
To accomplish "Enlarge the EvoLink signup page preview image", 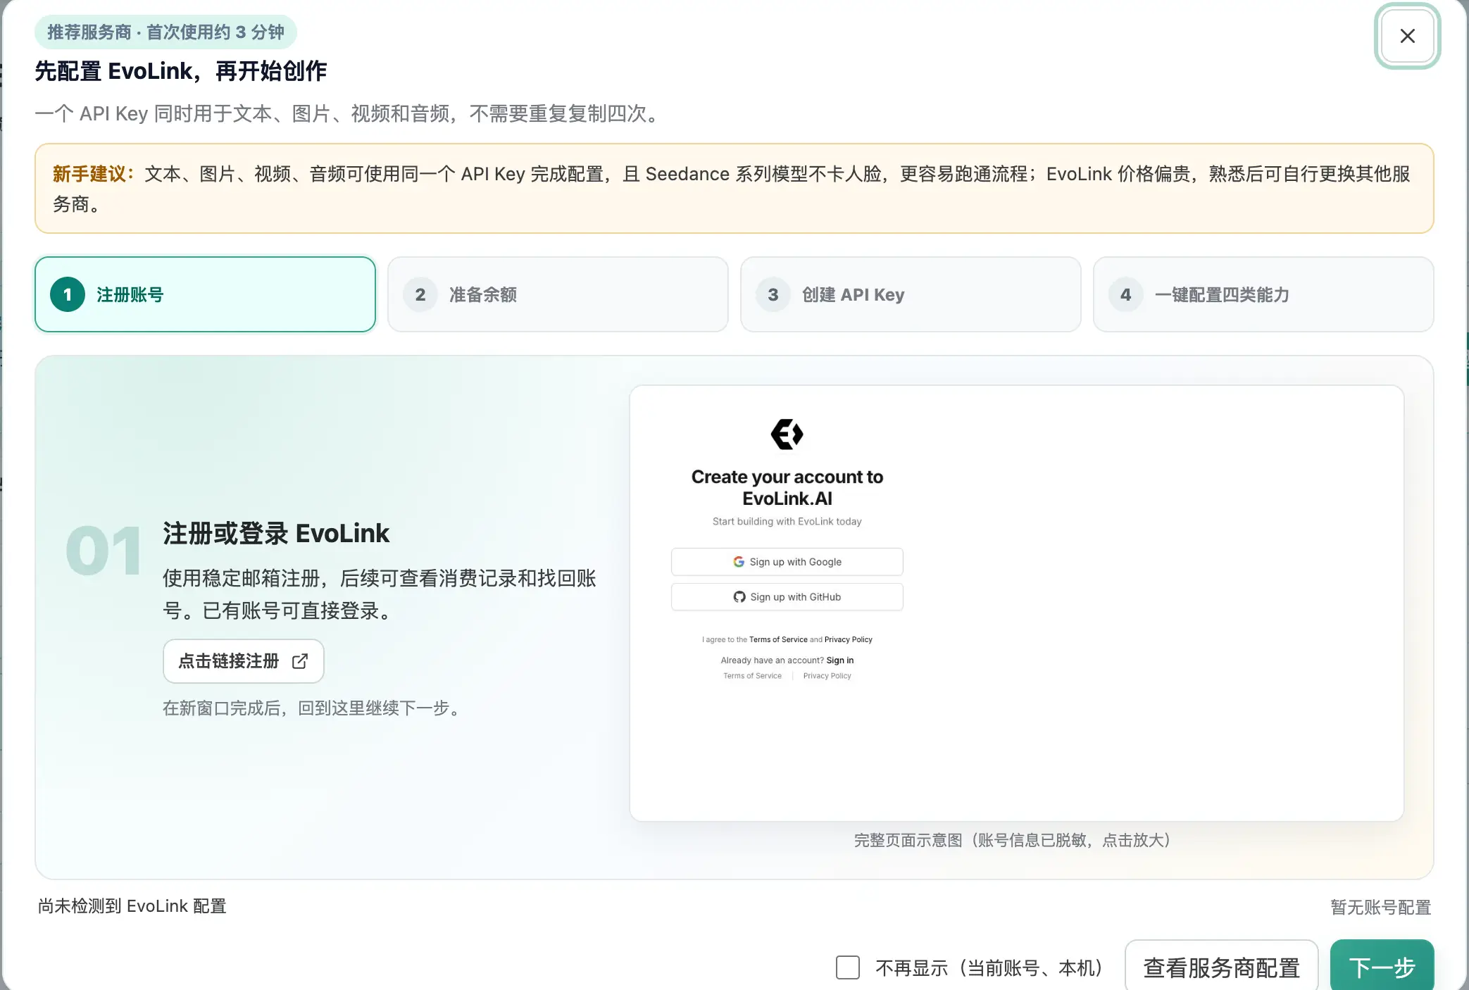I will (x=1016, y=603).
